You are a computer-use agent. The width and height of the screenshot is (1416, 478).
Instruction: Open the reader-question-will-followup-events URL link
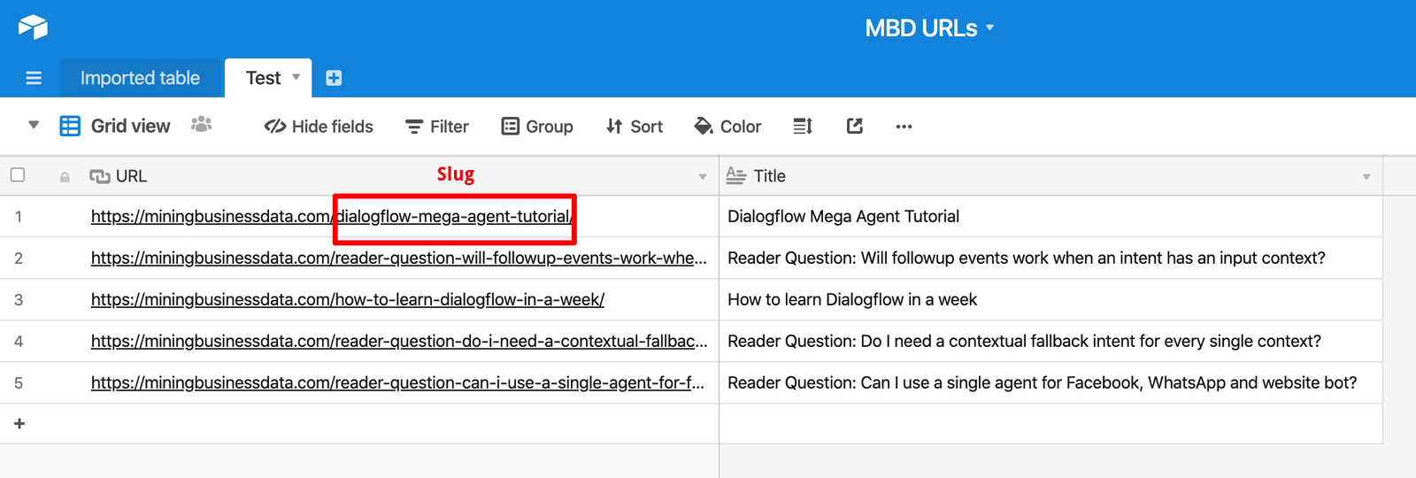399,258
